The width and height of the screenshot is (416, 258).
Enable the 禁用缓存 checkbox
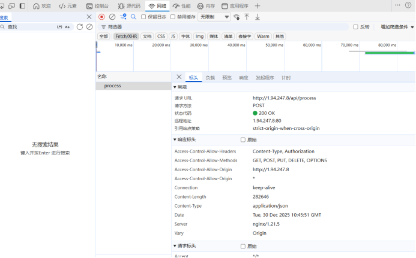tap(173, 17)
